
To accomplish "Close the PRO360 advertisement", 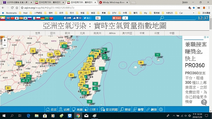I will pos(208,37).
